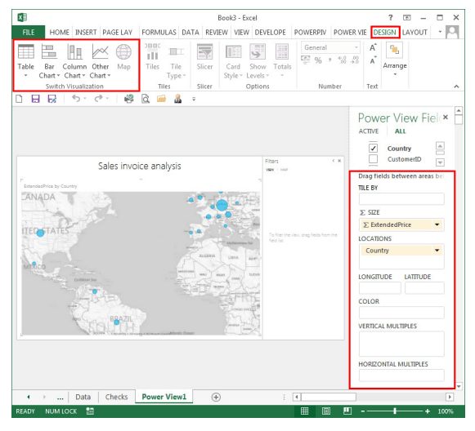The height and width of the screenshot is (431, 475).
Task: Switch to the Data sheet tab
Action: (83, 397)
